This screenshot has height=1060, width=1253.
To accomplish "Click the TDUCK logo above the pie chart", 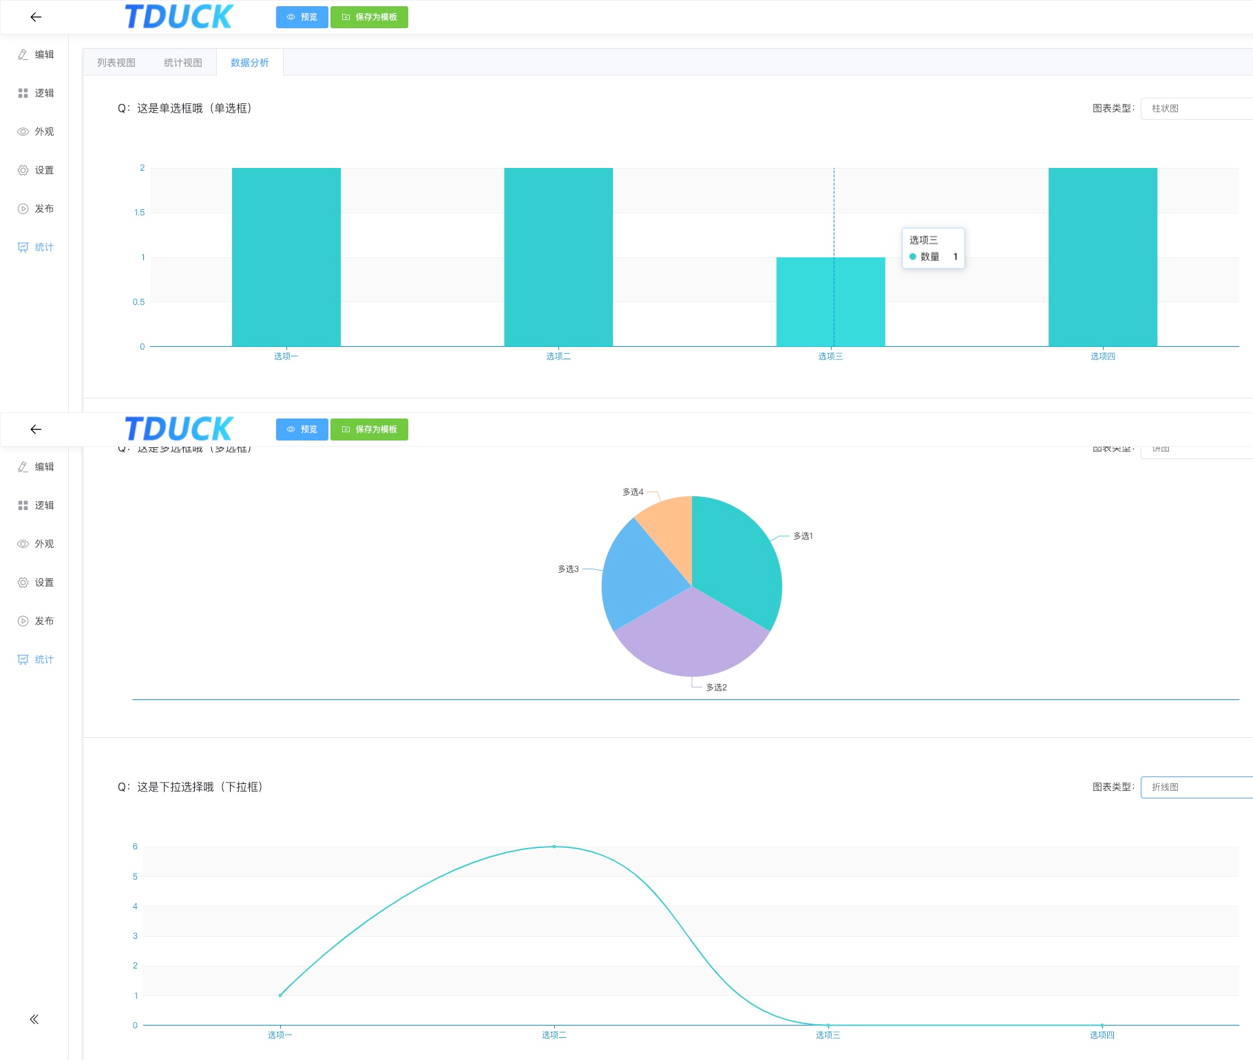I will coord(179,430).
